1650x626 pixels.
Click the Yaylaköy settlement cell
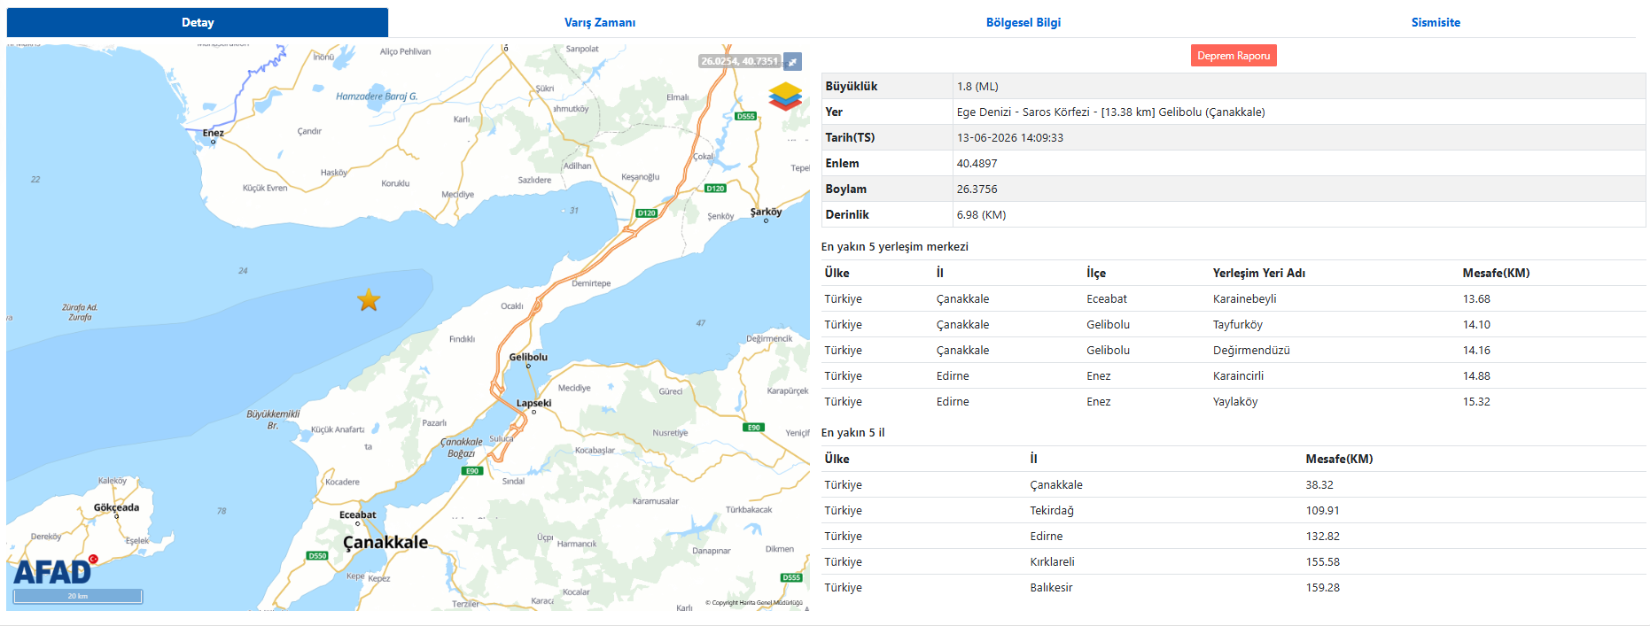pyautogui.click(x=1235, y=401)
